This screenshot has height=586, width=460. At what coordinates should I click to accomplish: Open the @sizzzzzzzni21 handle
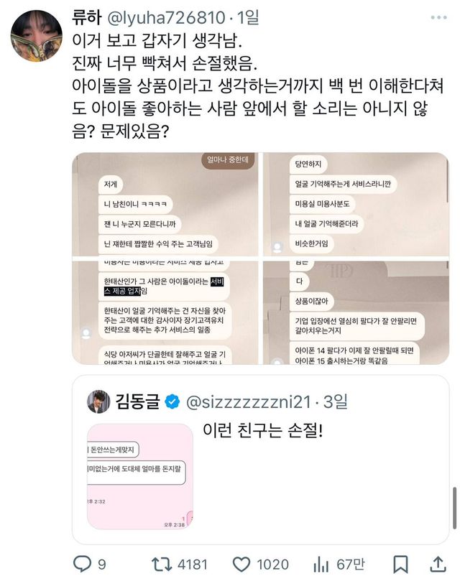click(248, 402)
